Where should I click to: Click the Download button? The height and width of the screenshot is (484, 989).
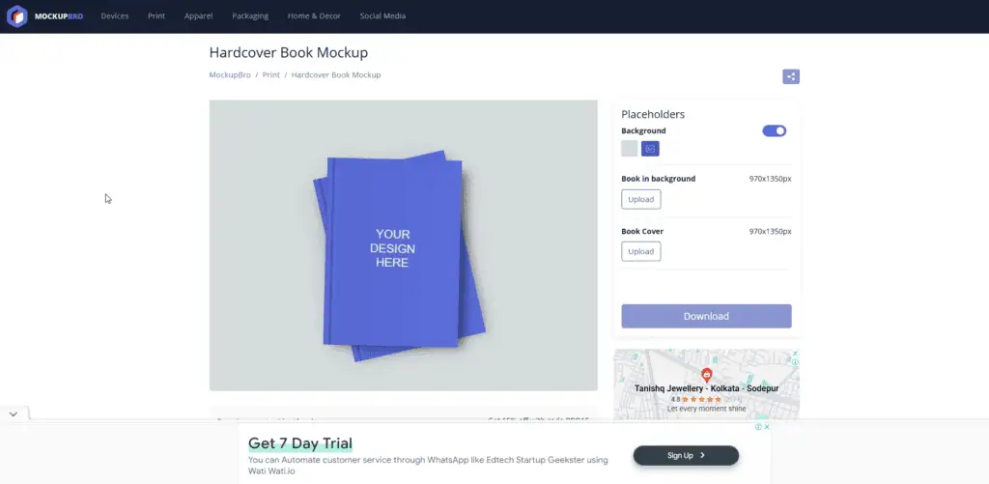click(x=706, y=316)
